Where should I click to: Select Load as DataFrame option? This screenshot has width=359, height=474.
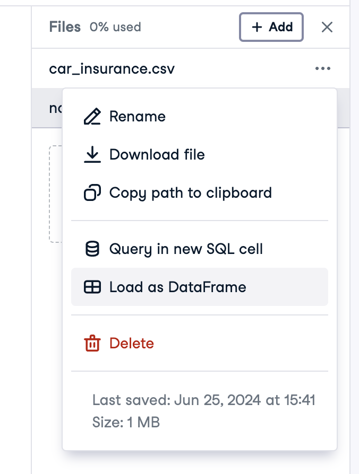click(x=177, y=287)
